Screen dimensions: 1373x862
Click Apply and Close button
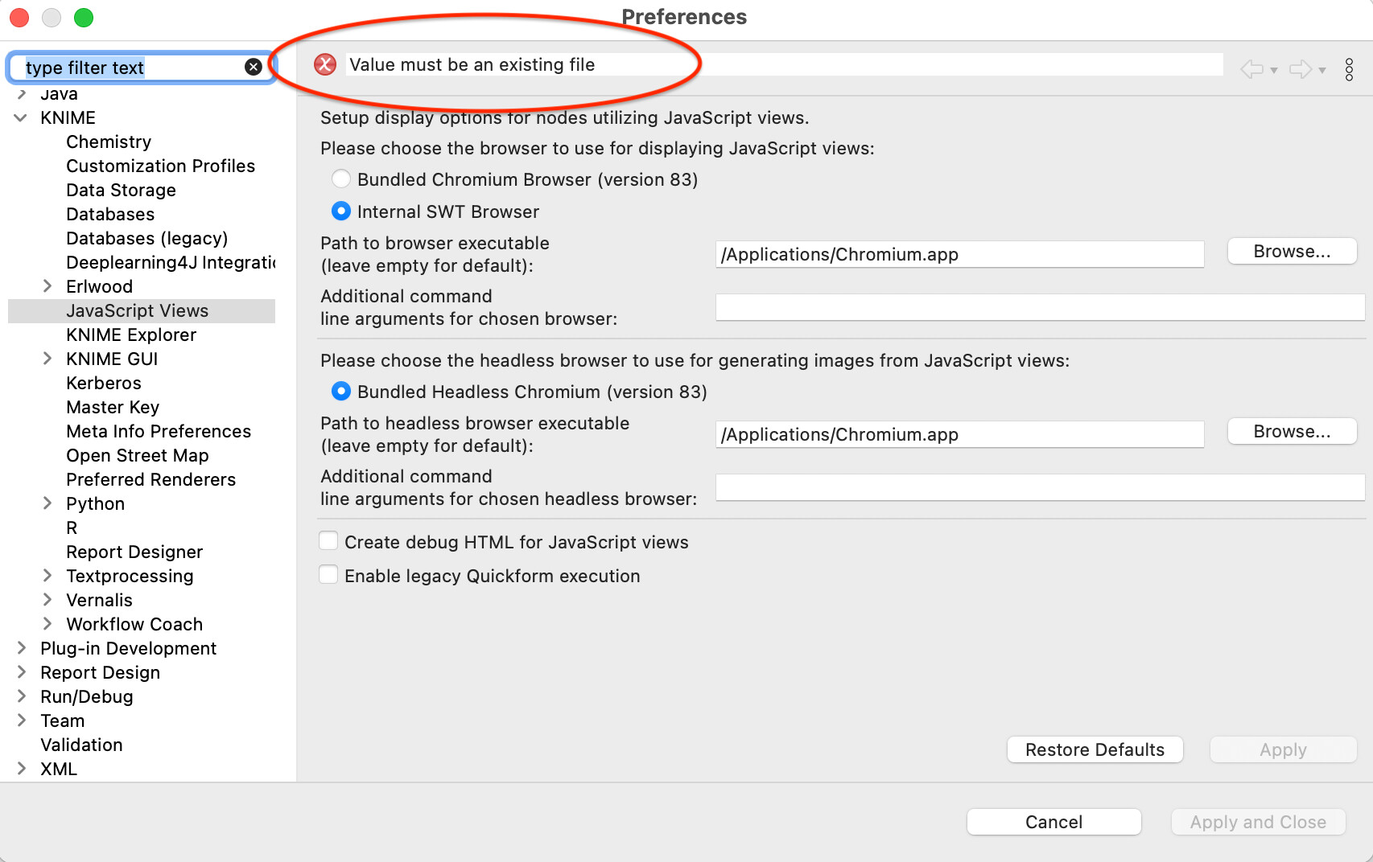point(1258,822)
